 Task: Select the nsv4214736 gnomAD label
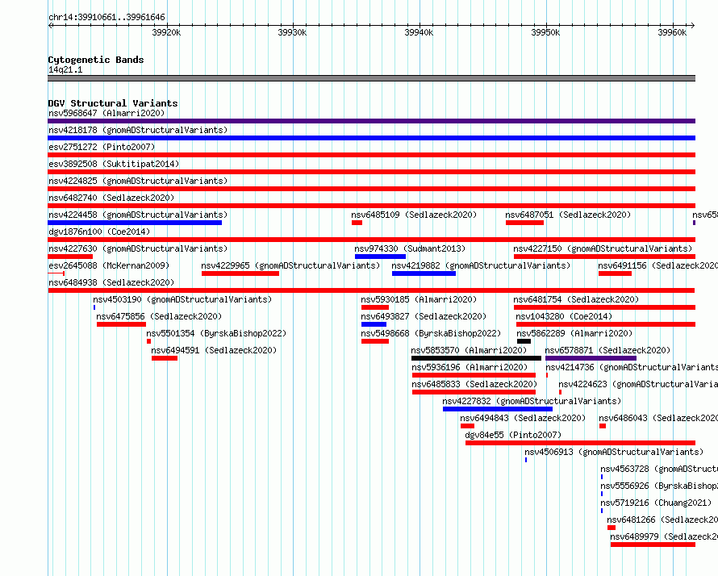click(x=632, y=367)
